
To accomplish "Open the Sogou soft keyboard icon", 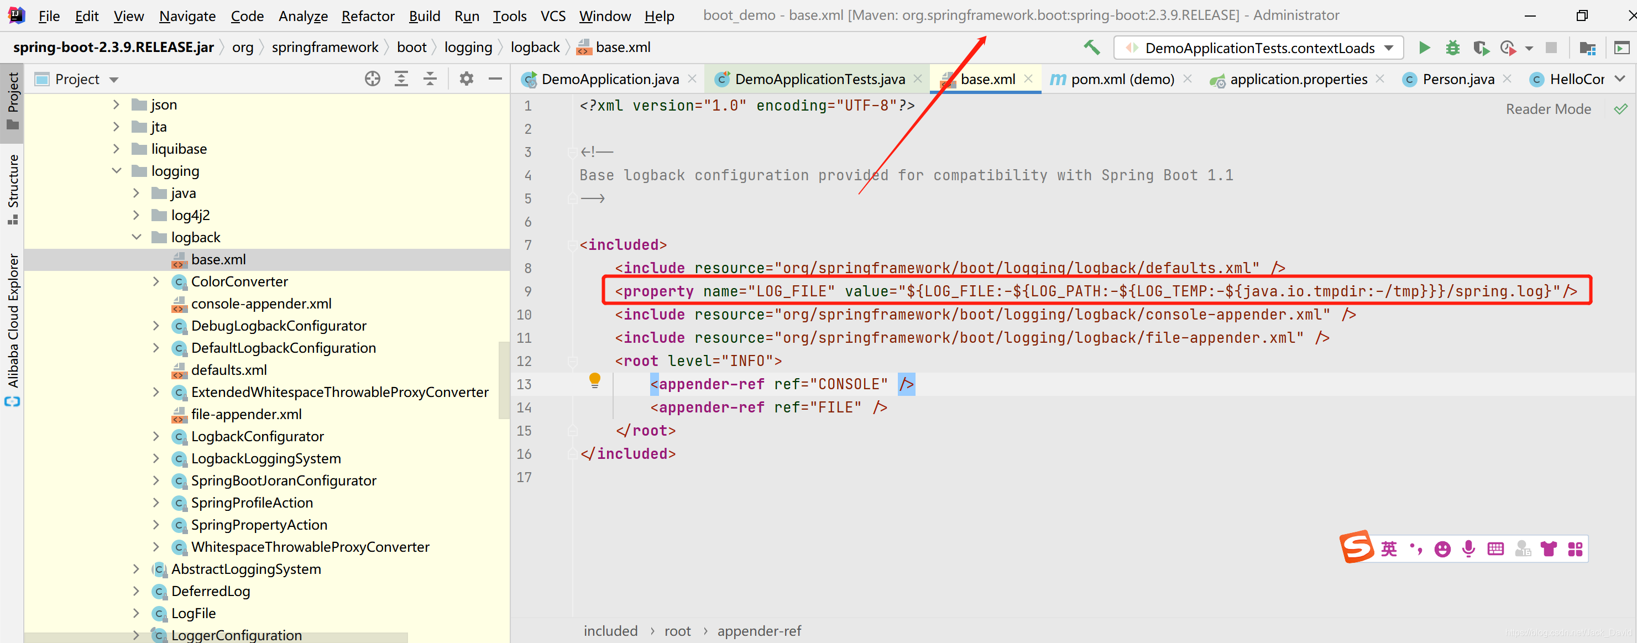I will [x=1496, y=549].
